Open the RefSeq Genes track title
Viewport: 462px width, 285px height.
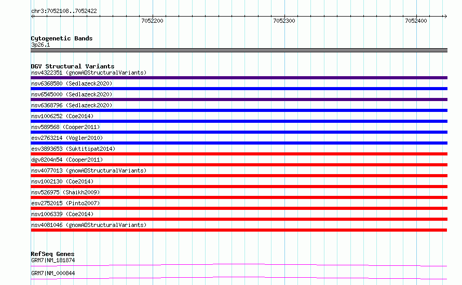(x=52, y=254)
